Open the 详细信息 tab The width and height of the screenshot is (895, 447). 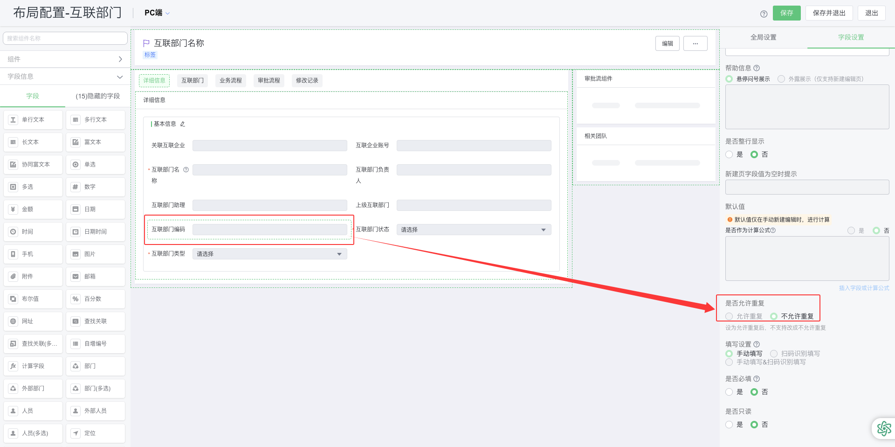tap(154, 81)
